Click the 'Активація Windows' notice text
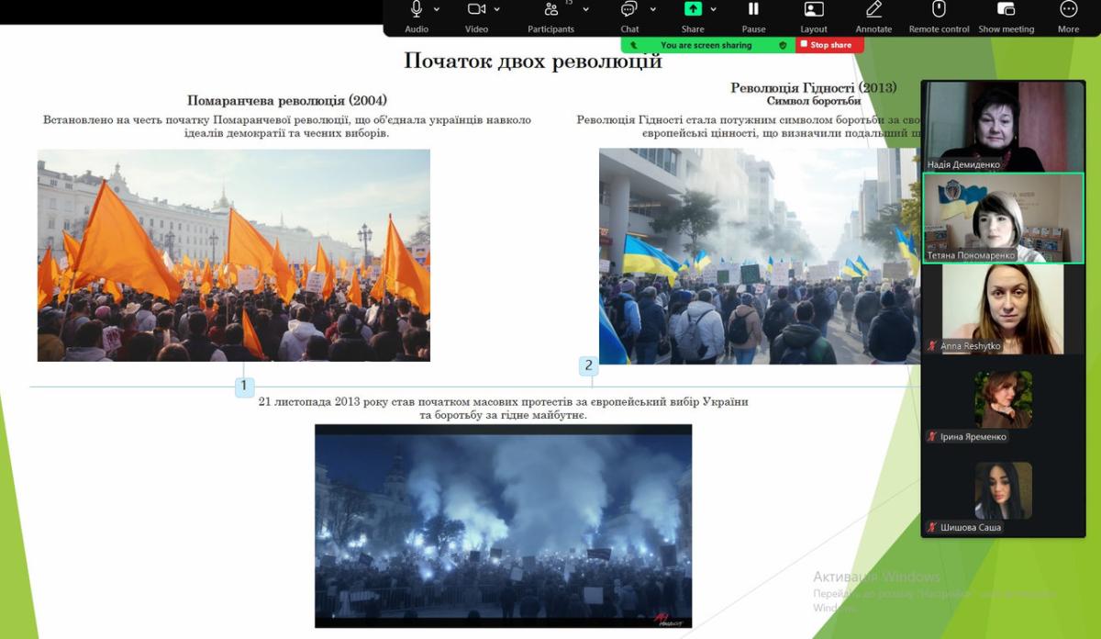1101x639 pixels. (x=876, y=577)
